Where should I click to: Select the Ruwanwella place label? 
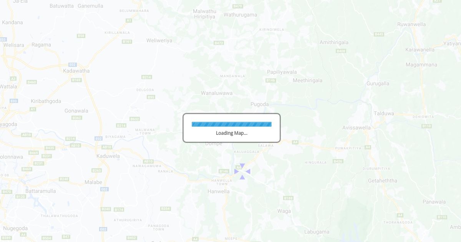click(x=411, y=24)
